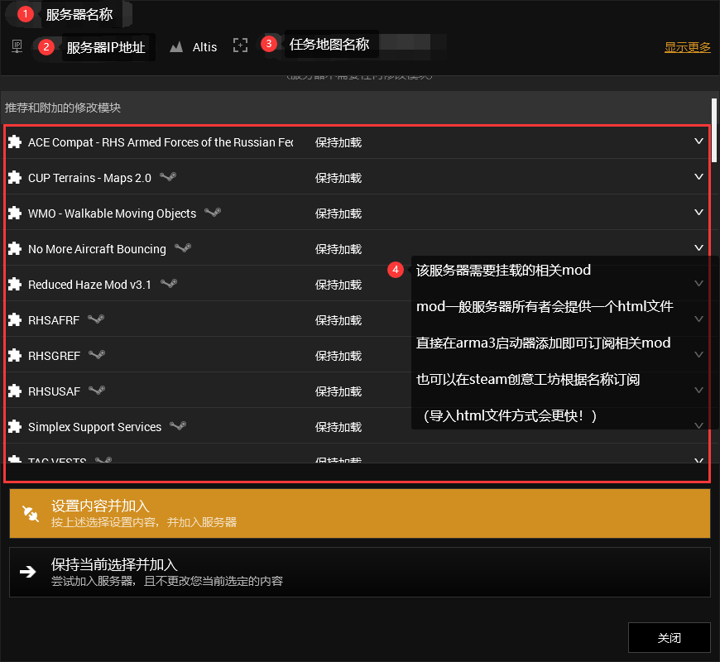The width and height of the screenshot is (720, 662).
Task: Click 保持加载 text for RHSGREF
Action: (338, 356)
